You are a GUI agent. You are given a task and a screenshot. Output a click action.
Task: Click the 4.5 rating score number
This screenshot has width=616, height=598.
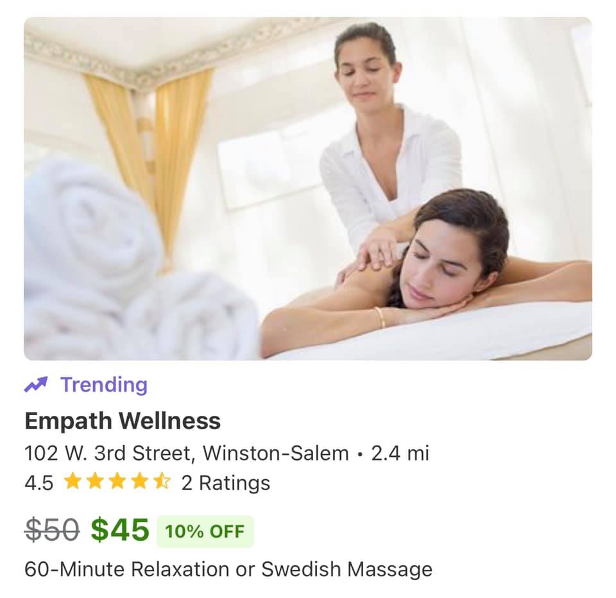(x=38, y=483)
